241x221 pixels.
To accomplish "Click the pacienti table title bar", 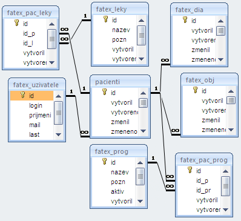I will click(120, 82).
